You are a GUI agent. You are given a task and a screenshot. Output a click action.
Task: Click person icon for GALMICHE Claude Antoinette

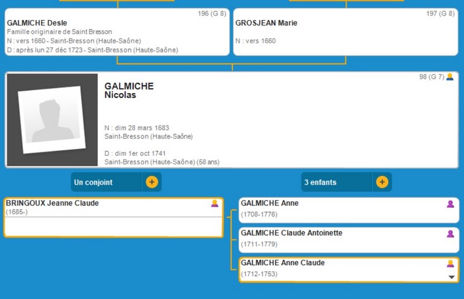450,234
